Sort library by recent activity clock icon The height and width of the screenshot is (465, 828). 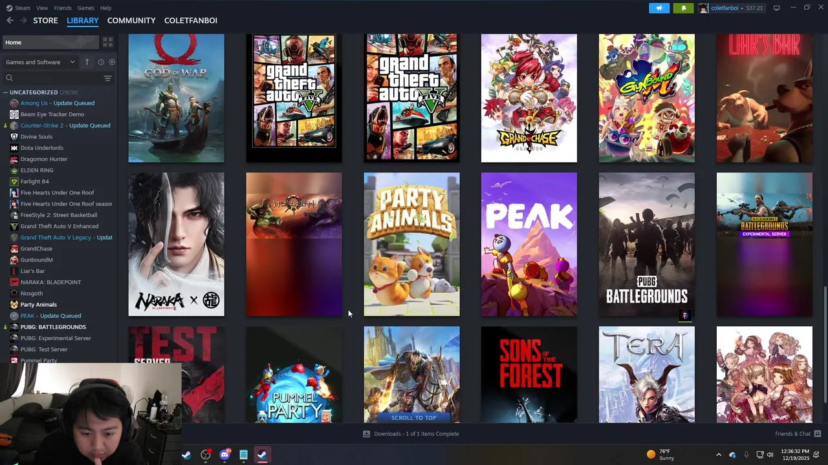point(101,62)
